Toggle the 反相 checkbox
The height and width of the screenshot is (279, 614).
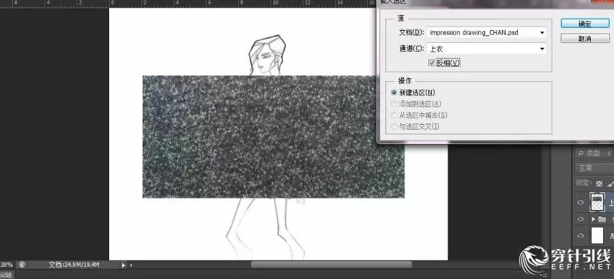(x=432, y=63)
